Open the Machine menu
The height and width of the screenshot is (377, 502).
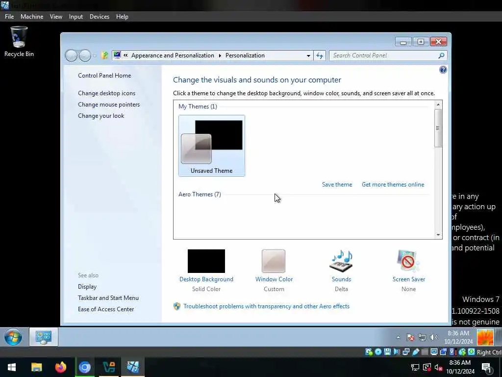[x=32, y=17]
